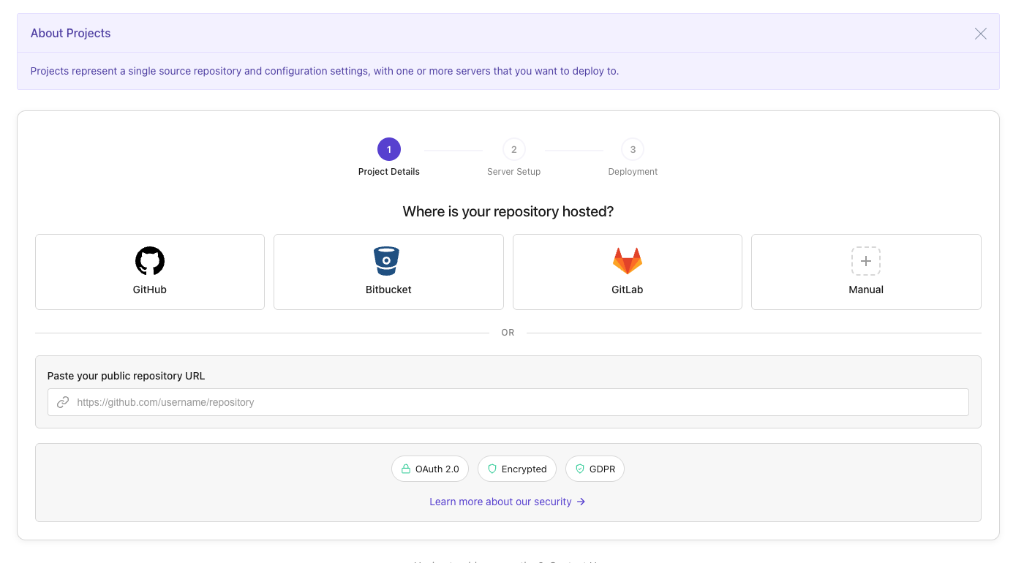Click the chain-link icon in URL field
The height and width of the screenshot is (563, 1024).
pyautogui.click(x=63, y=402)
